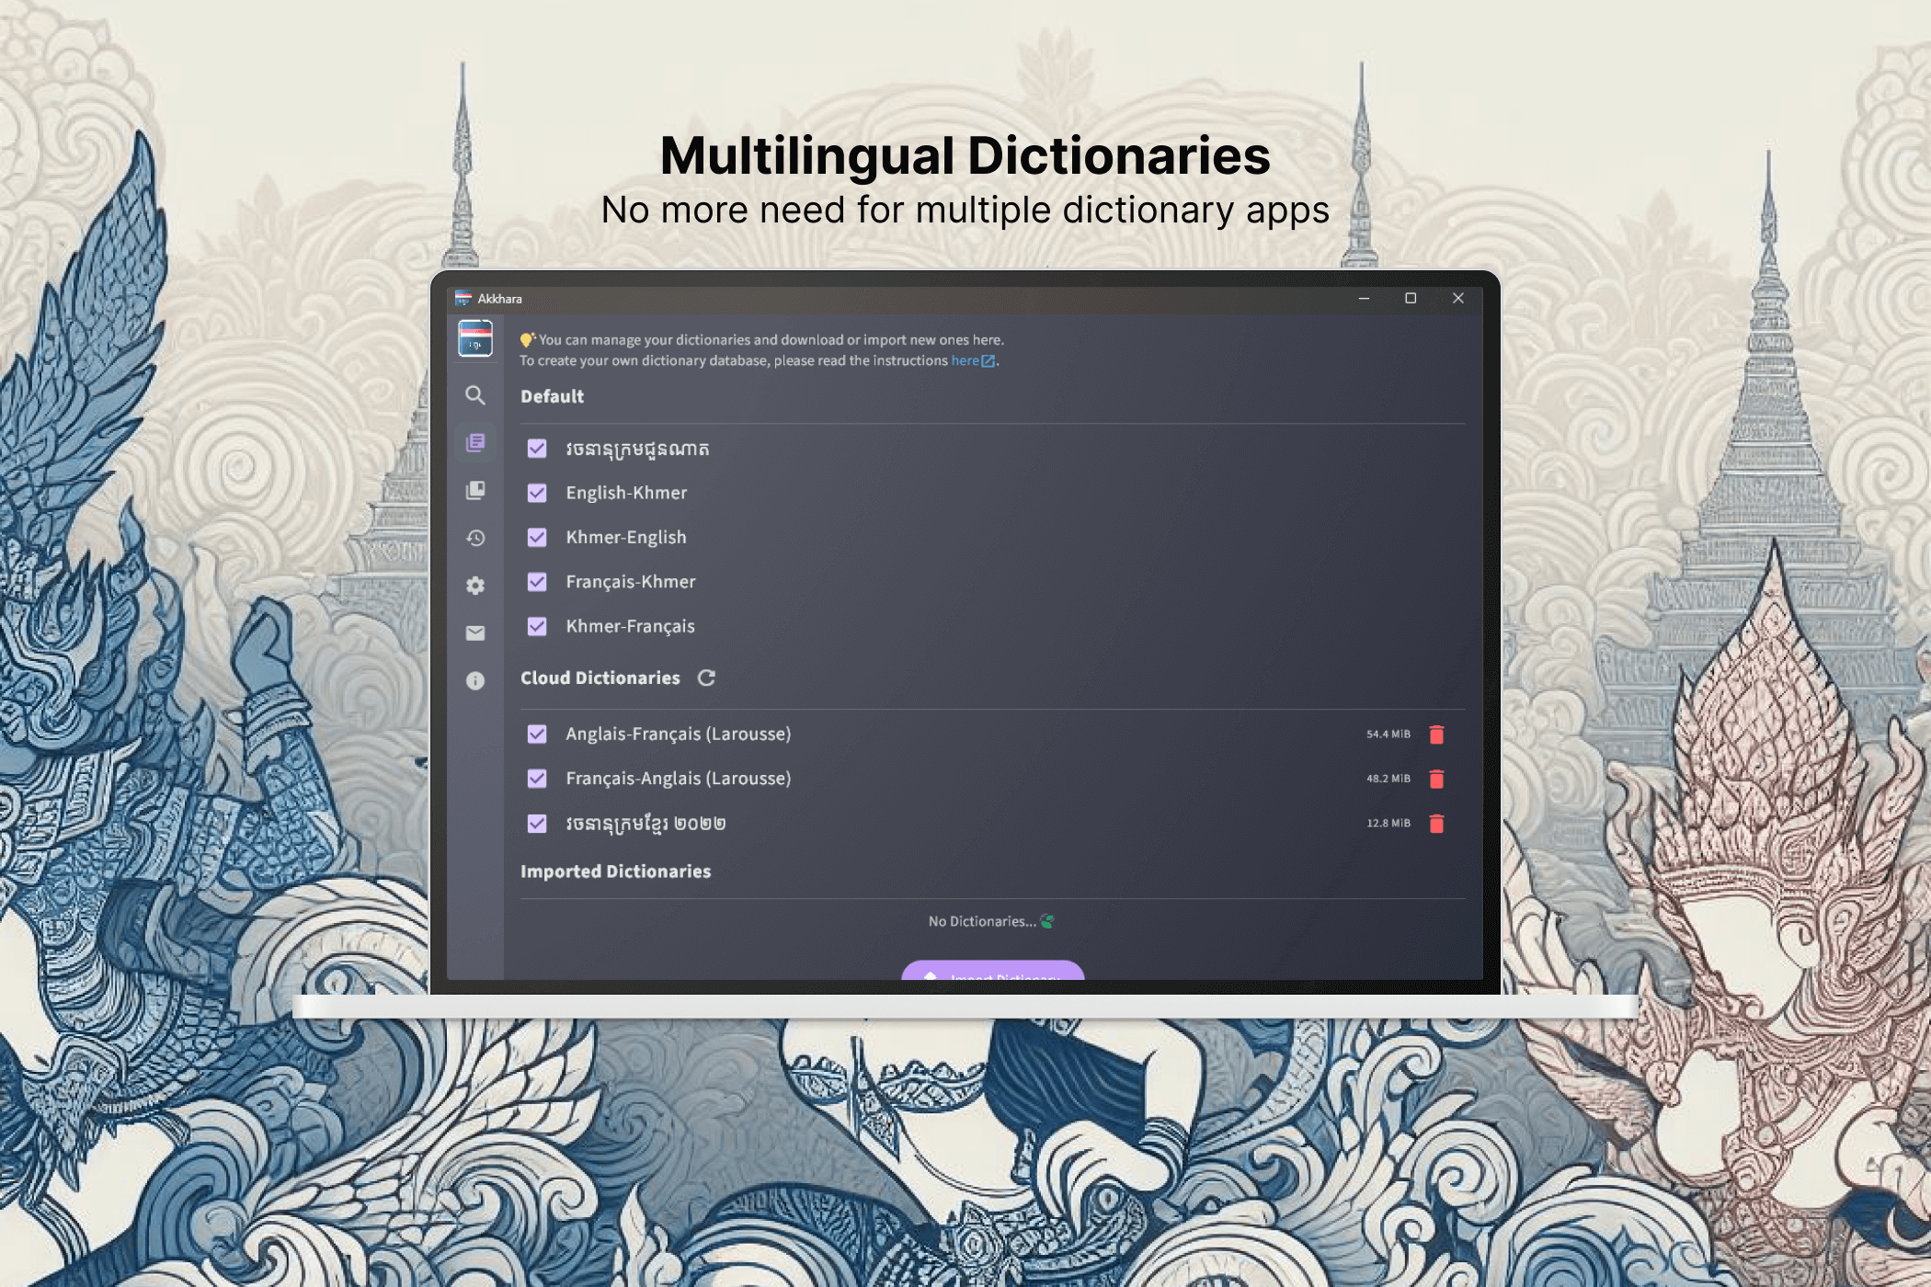The image size is (1931, 1287).
Task: Open the collections sidebar icon
Action: pos(474,491)
